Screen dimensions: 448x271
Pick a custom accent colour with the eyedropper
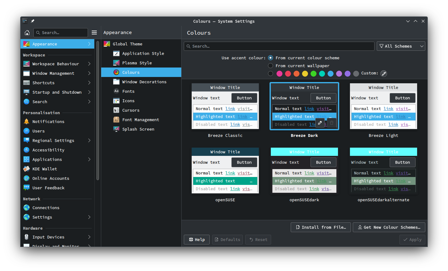click(x=383, y=73)
